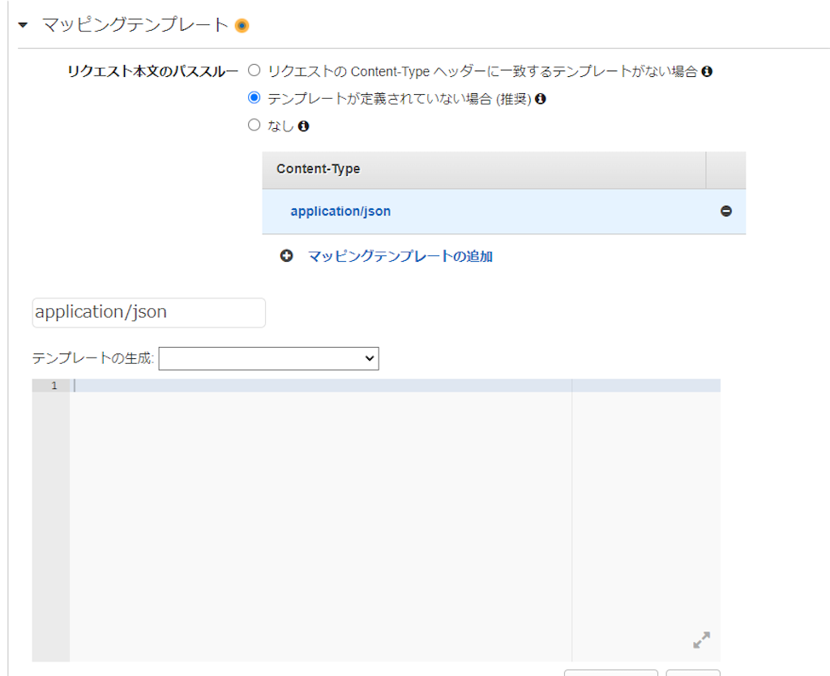This screenshot has width=830, height=676.
Task: Focus the application/json text field
Action: (149, 312)
